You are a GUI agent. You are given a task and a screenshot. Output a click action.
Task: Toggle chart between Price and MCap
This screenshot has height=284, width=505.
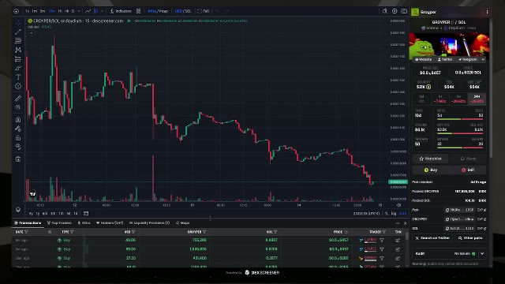(158, 11)
